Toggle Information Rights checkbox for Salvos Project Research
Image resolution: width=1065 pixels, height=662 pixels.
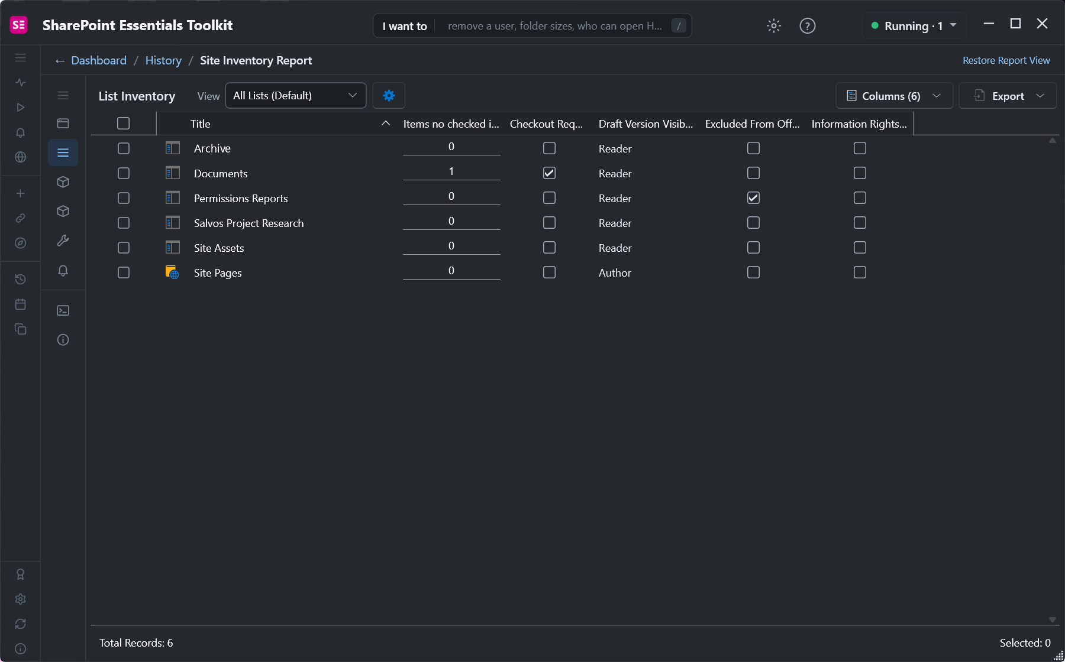(x=860, y=223)
